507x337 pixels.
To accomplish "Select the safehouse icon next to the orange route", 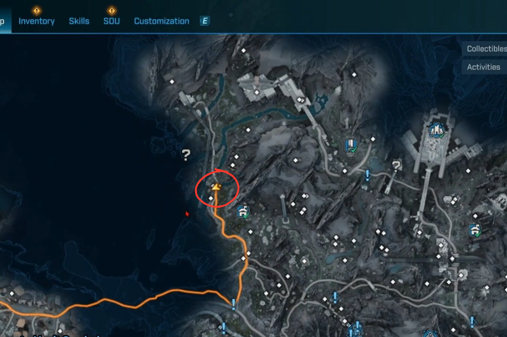I will pos(243,212).
